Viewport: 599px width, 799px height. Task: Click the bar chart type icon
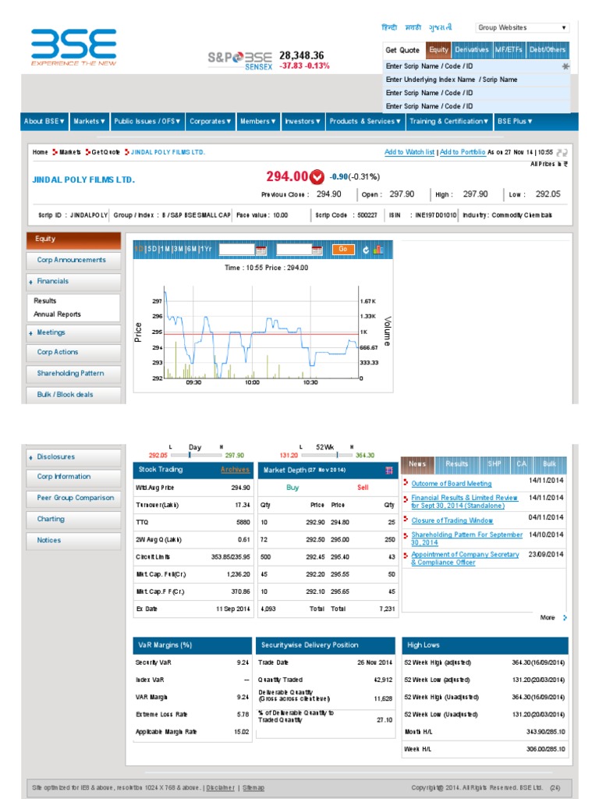coord(378,250)
